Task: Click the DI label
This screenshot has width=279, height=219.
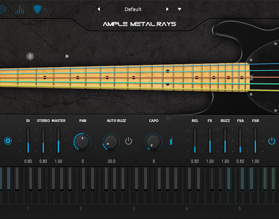Action: [28, 121]
